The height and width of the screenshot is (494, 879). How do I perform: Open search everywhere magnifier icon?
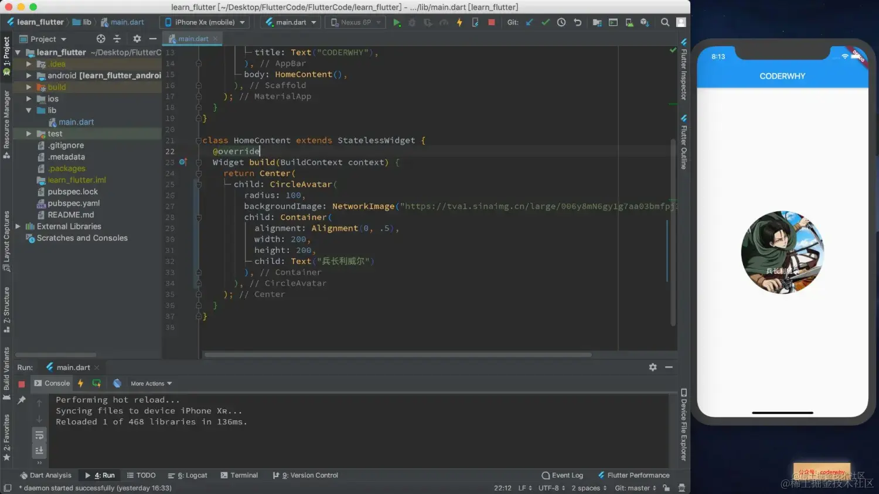point(665,22)
